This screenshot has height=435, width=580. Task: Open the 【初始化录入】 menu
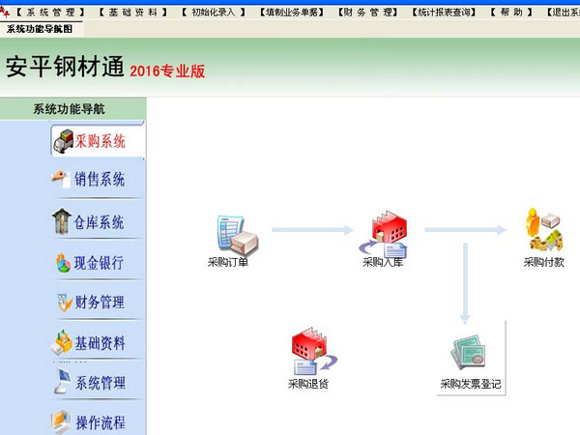[214, 13]
